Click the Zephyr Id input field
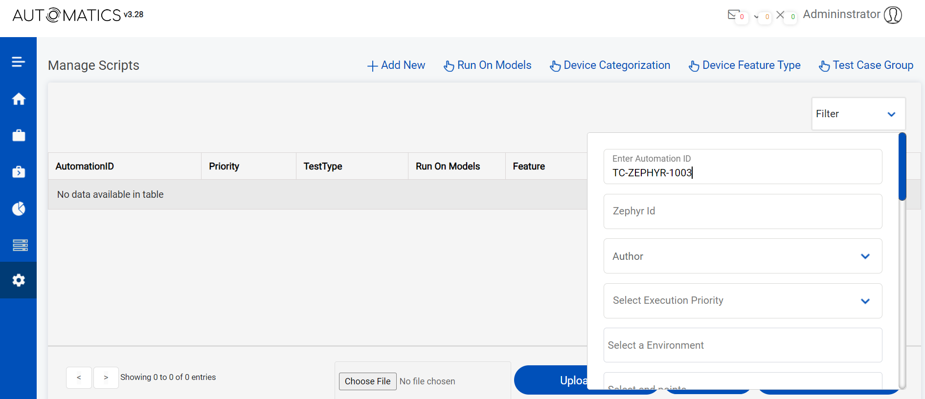Screen dimensions: 925x399 (742, 211)
